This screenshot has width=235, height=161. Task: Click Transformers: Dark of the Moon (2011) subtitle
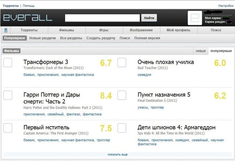click(54, 68)
